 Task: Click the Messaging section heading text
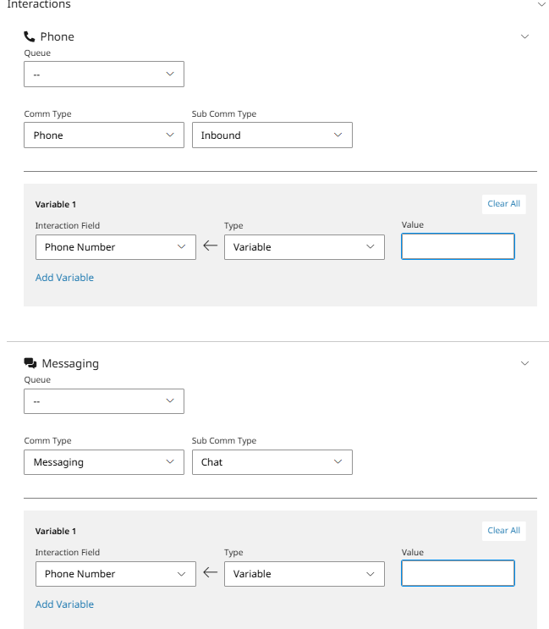click(70, 363)
